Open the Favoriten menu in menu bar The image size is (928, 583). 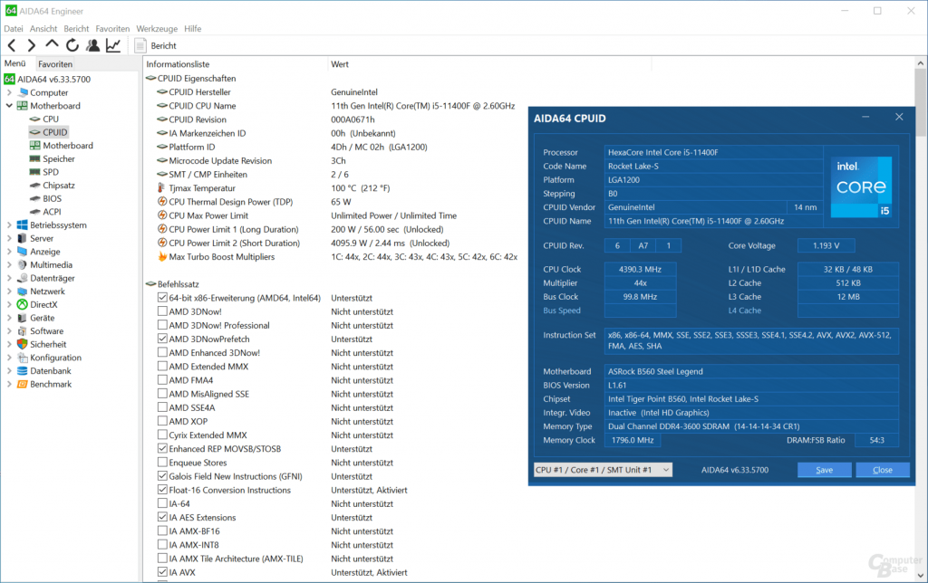point(112,28)
